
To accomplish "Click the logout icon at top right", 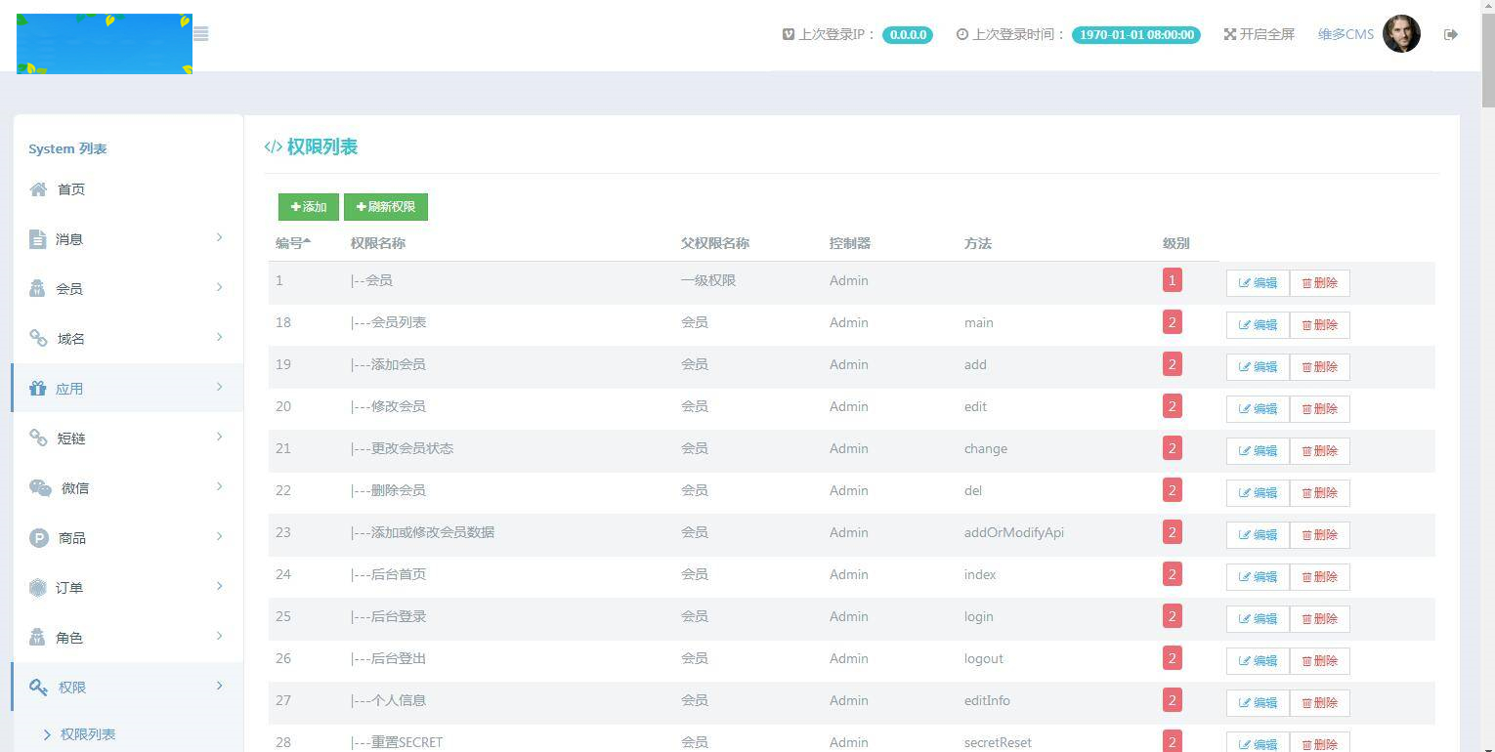I will [x=1451, y=33].
